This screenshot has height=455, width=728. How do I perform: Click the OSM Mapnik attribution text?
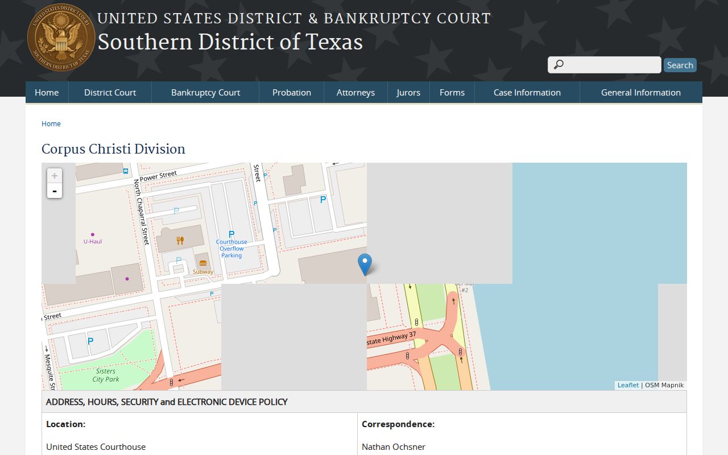(664, 385)
